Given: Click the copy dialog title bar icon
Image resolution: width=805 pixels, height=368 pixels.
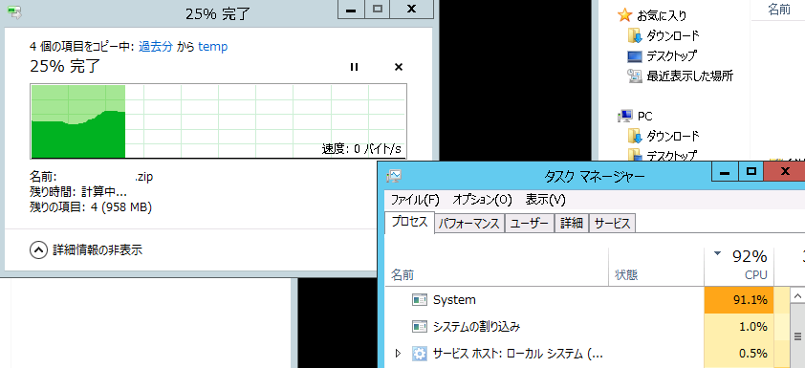Looking at the screenshot, I should (x=15, y=12).
